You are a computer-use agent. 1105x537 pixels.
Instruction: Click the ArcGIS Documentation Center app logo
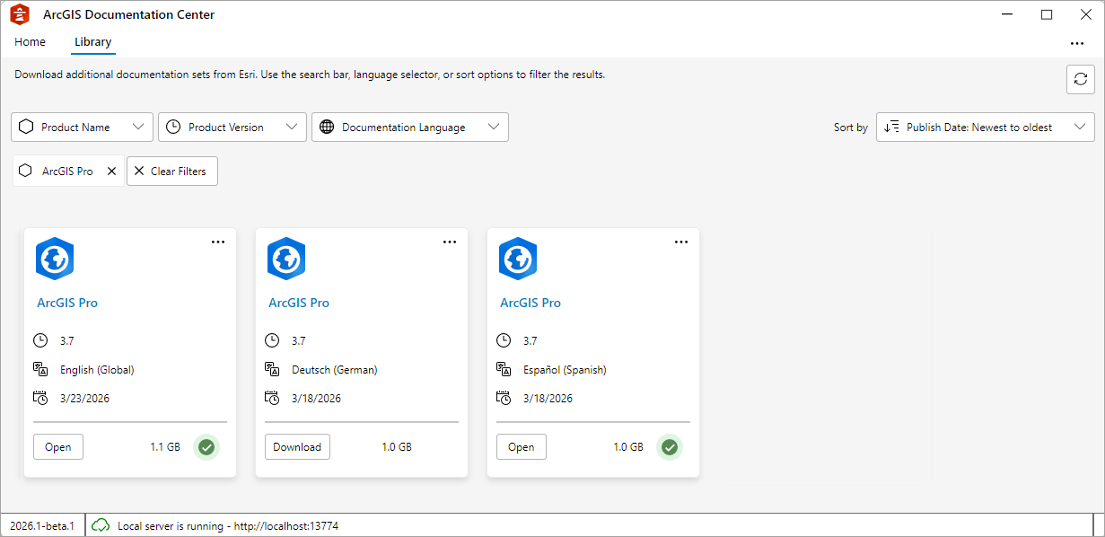tap(20, 14)
